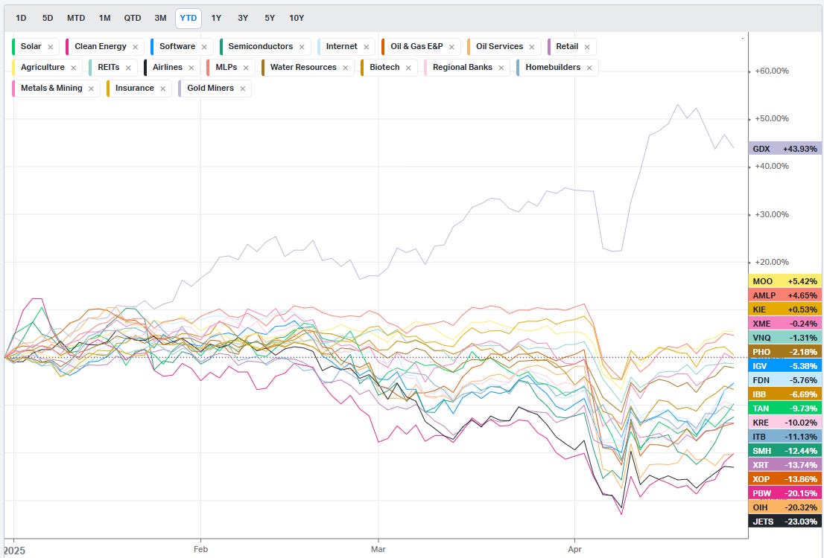Click the SMH -12.44% value tag
Image resolution: width=824 pixels, height=558 pixels.
click(785, 451)
